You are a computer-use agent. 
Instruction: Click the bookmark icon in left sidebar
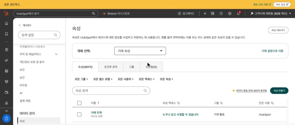(x=7, y=34)
